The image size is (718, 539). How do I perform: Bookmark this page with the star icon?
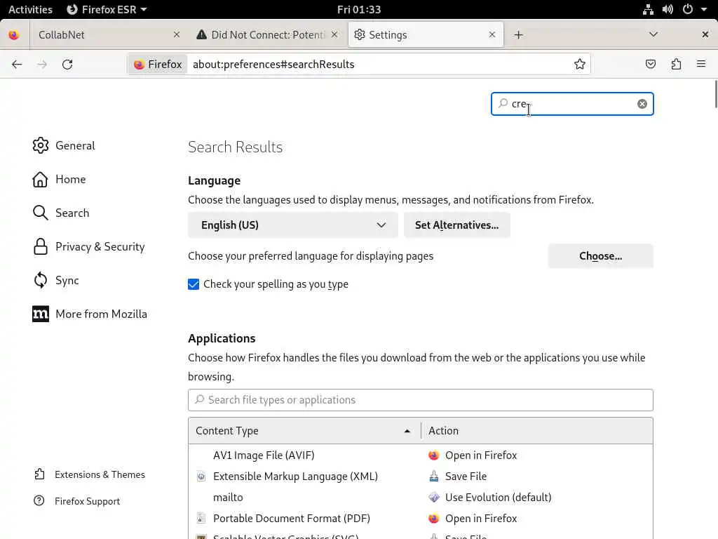pyautogui.click(x=580, y=65)
